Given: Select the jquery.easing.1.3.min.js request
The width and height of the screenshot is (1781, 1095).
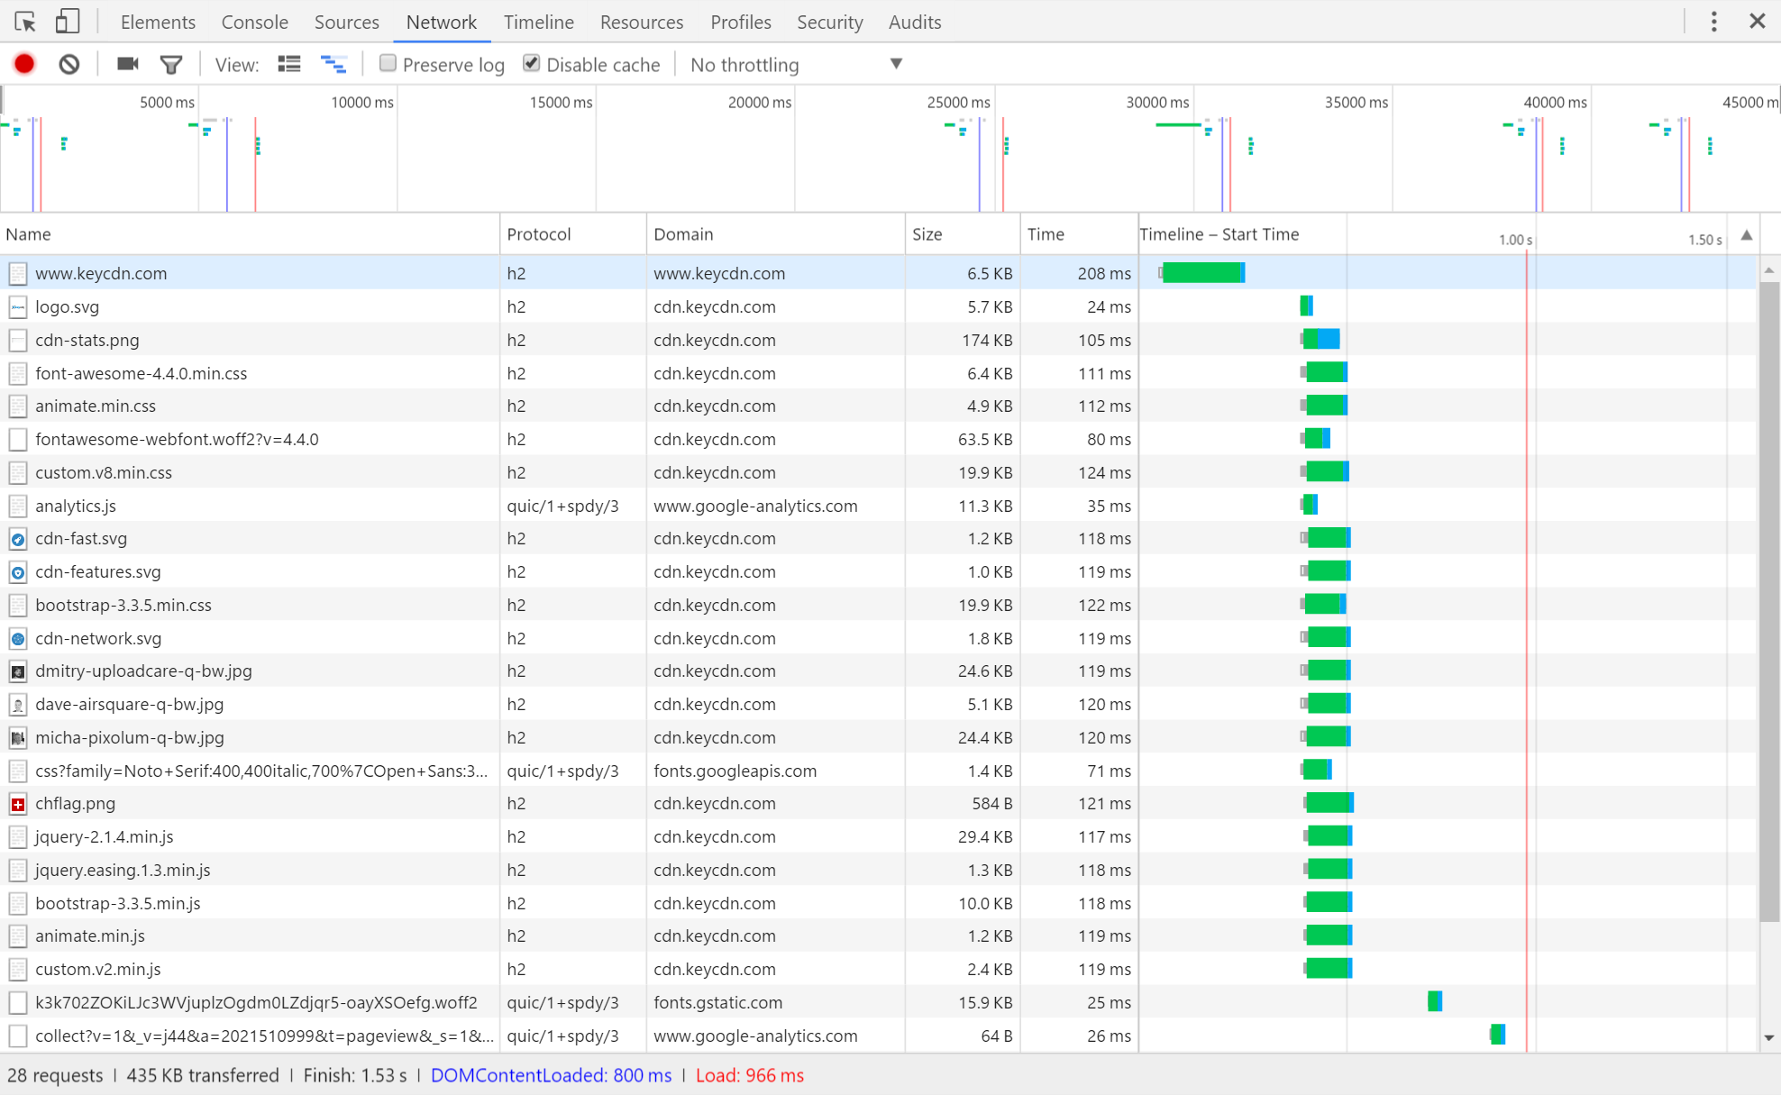Looking at the screenshot, I should 879,871.
